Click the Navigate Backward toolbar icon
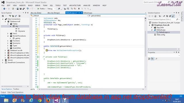The height and width of the screenshot is (103, 184). click(x=4, y=9)
